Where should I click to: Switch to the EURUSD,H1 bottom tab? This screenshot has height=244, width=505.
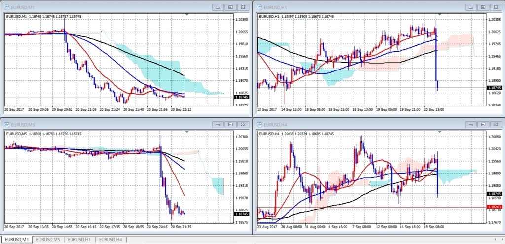pyautogui.click(x=79, y=239)
